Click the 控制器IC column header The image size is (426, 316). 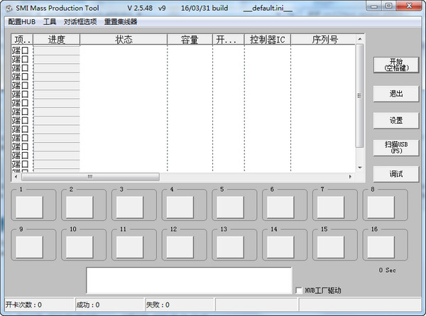pyautogui.click(x=268, y=40)
